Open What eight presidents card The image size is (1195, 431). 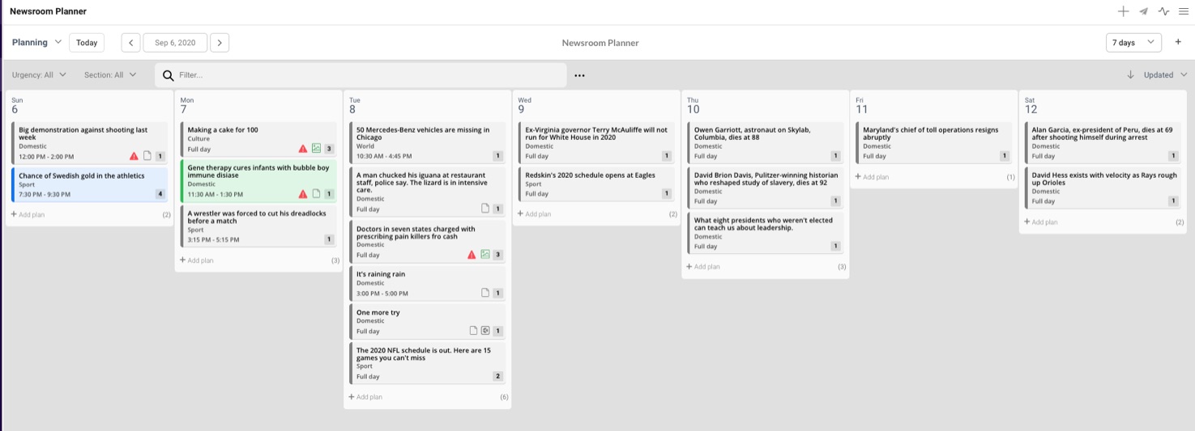[x=766, y=233]
